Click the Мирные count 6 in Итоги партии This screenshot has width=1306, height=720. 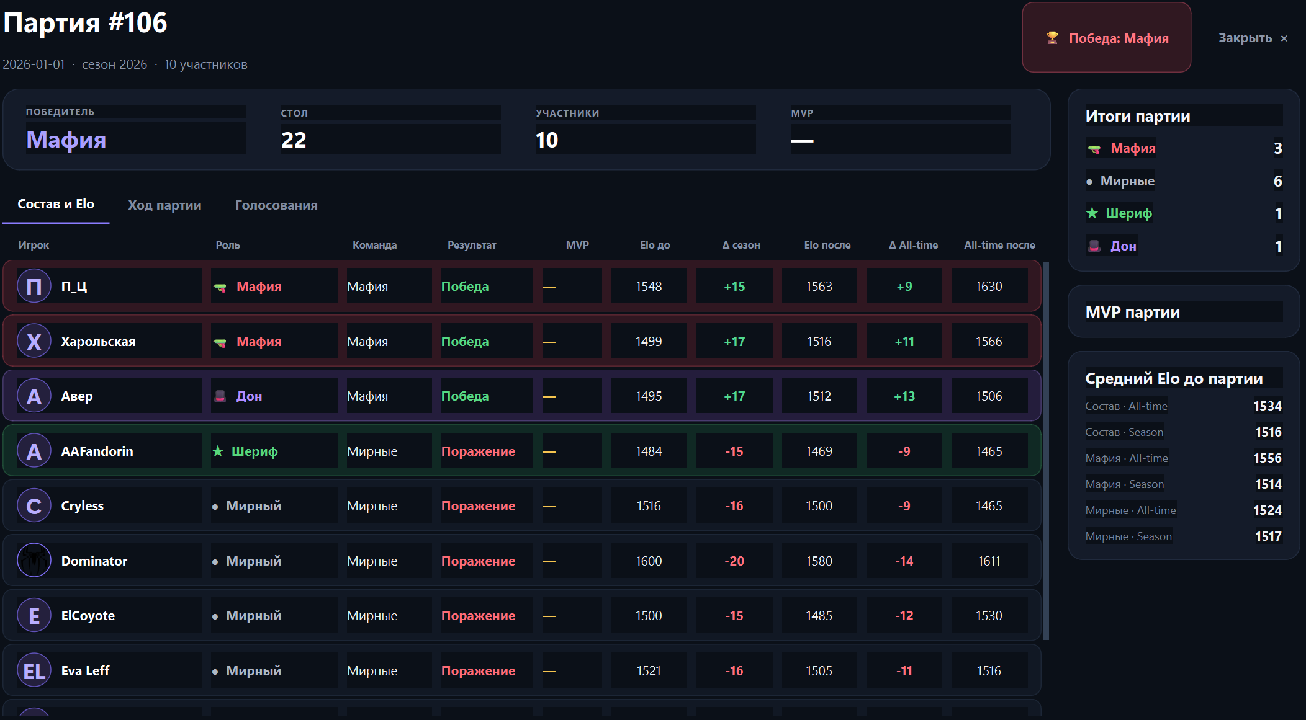point(1277,181)
